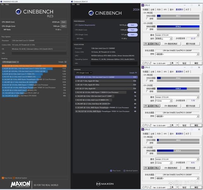Switch to 显卡 tab in E-Cores CPU-Z window

tap(172, 134)
